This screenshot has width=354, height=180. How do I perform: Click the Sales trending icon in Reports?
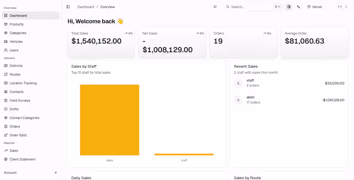click(x=6, y=151)
